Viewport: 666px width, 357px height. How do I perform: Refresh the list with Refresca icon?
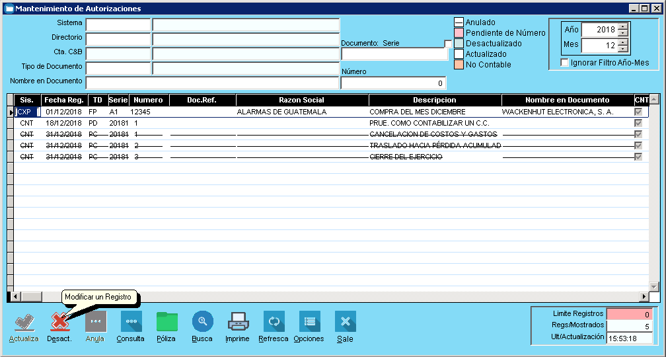pos(274,322)
